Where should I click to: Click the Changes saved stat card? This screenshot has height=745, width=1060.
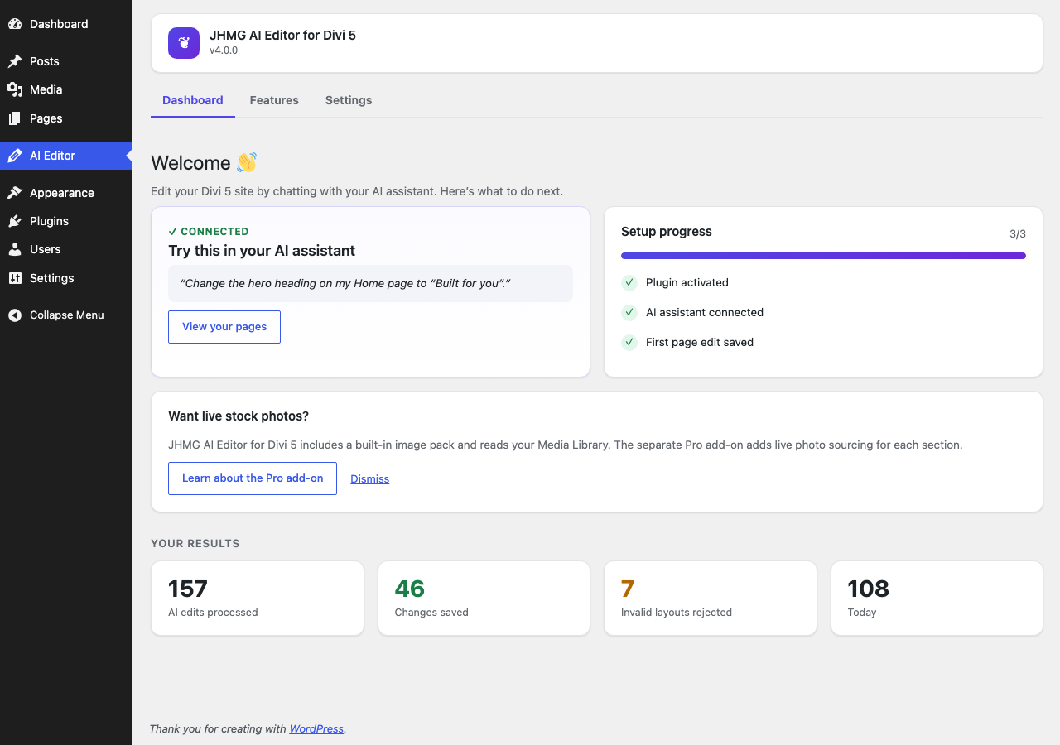pos(484,598)
